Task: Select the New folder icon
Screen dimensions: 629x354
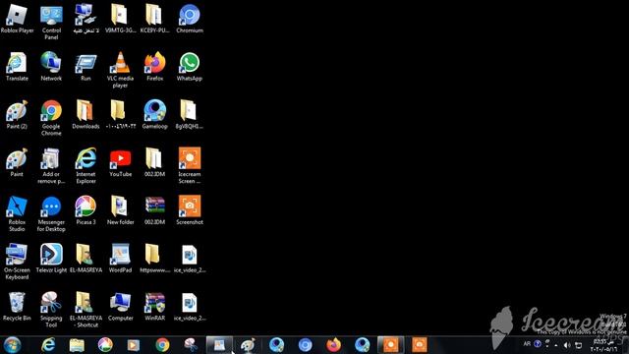Action: tap(120, 210)
